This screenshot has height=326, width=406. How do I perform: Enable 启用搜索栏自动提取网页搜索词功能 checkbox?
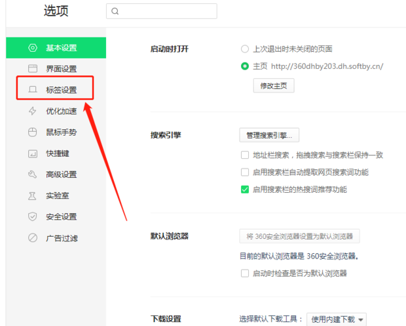tap(245, 173)
